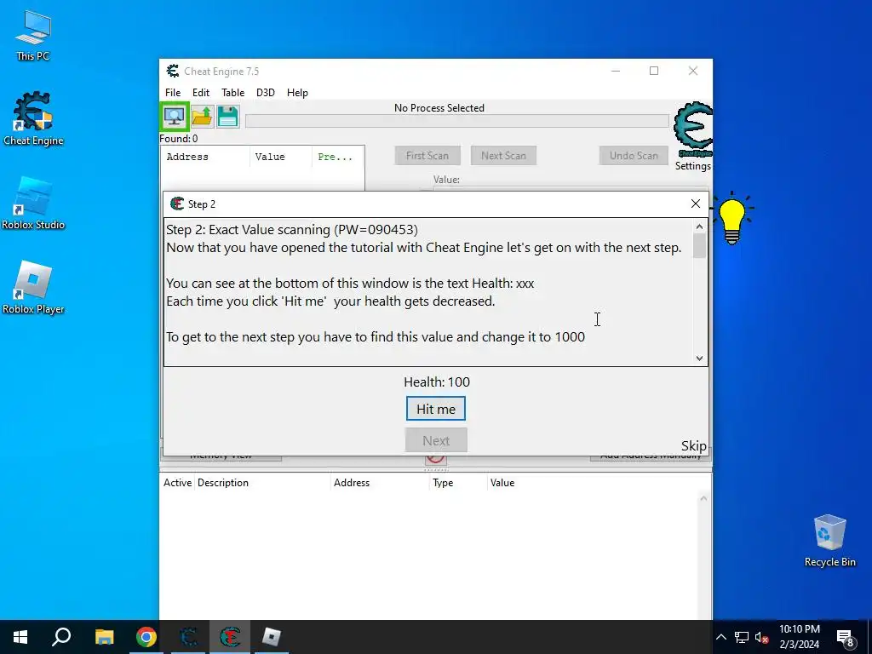Click the Undo Scan button
This screenshot has height=654, width=872.
(x=634, y=156)
